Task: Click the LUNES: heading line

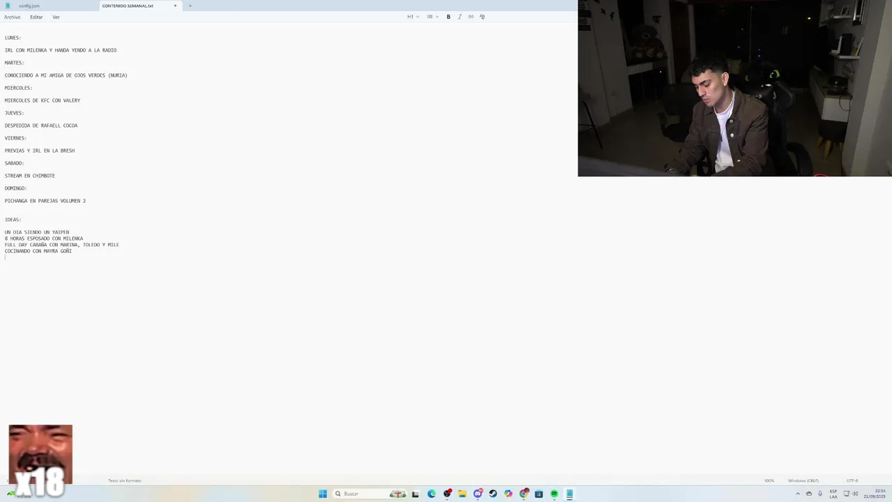Action: [13, 38]
